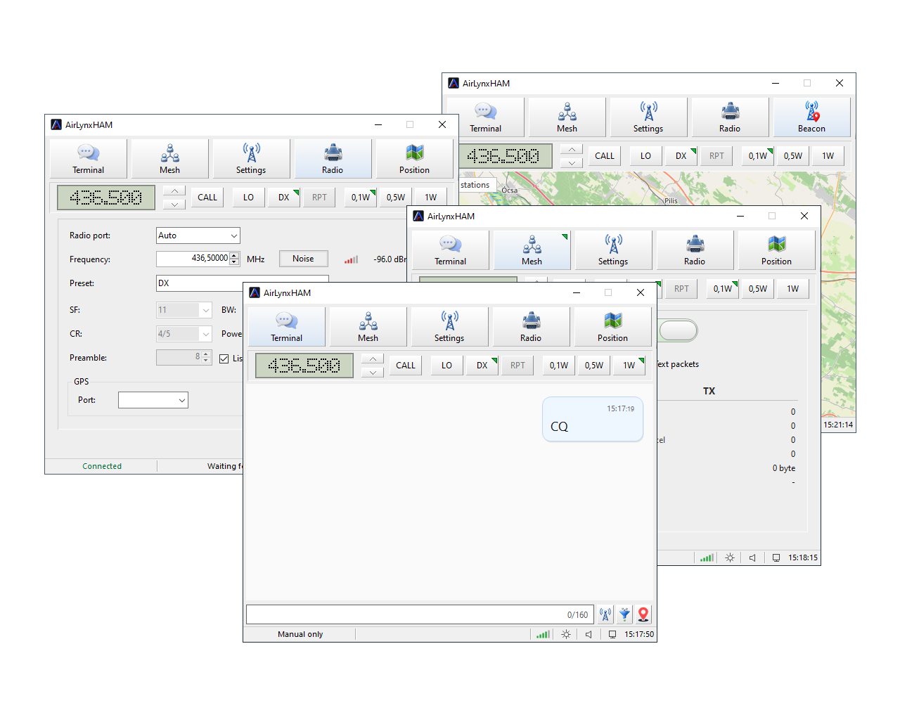The image size is (900, 703).
Task: Switch to Mesh tab in the Radio settings window
Action: pyautogui.click(x=169, y=158)
